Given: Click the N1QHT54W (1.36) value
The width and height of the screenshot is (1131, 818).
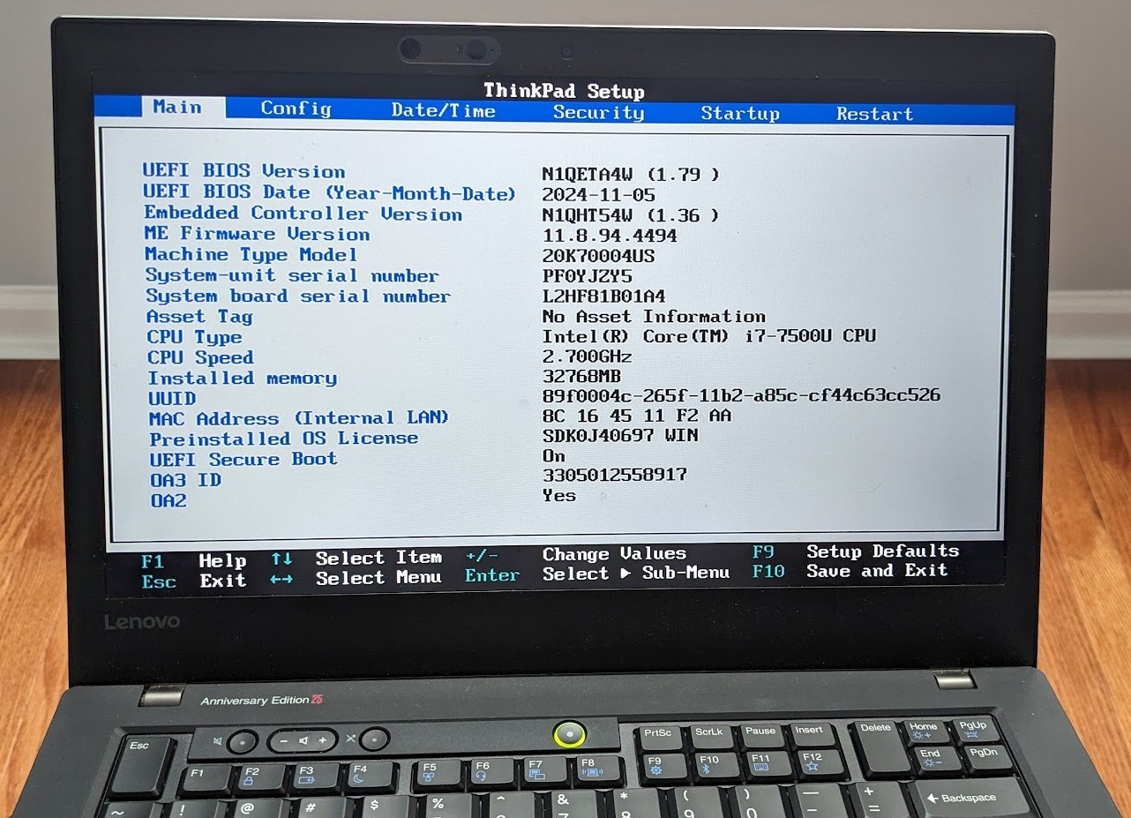Looking at the screenshot, I should pos(631,215).
